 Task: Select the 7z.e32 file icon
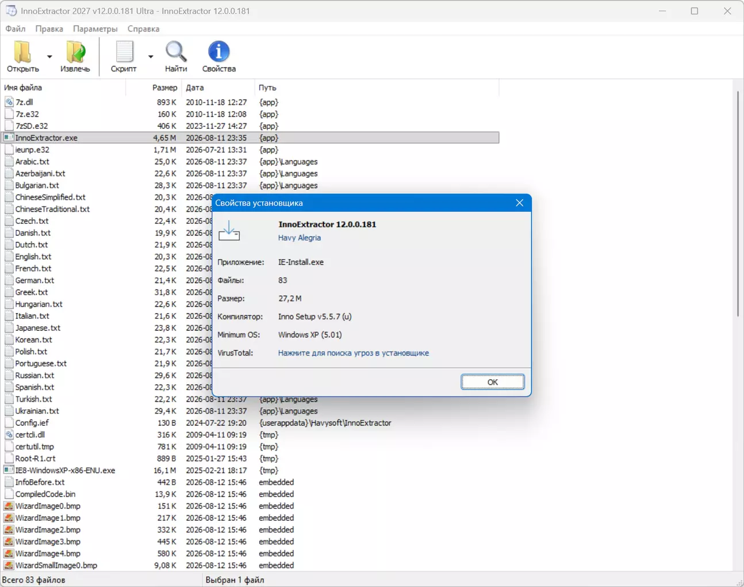(9, 114)
